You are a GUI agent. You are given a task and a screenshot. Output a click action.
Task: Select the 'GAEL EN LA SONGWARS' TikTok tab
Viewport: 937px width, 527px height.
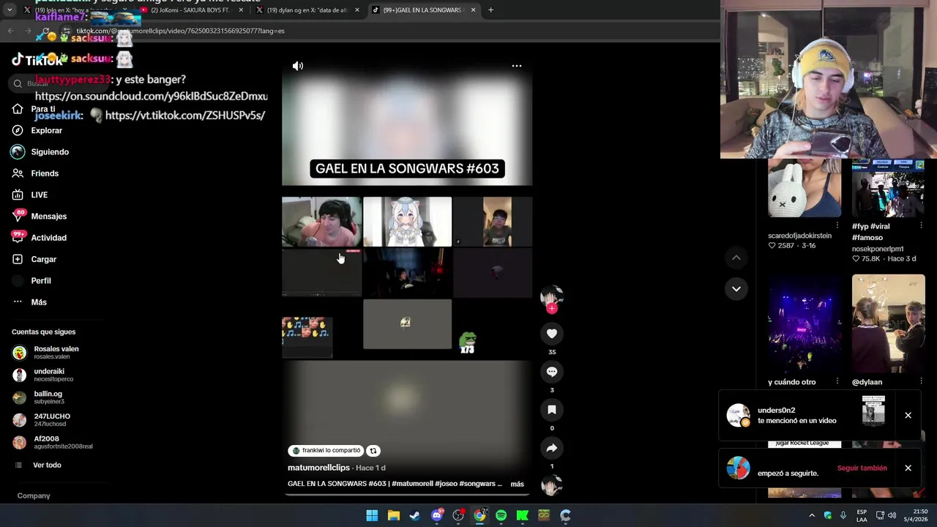pyautogui.click(x=424, y=10)
